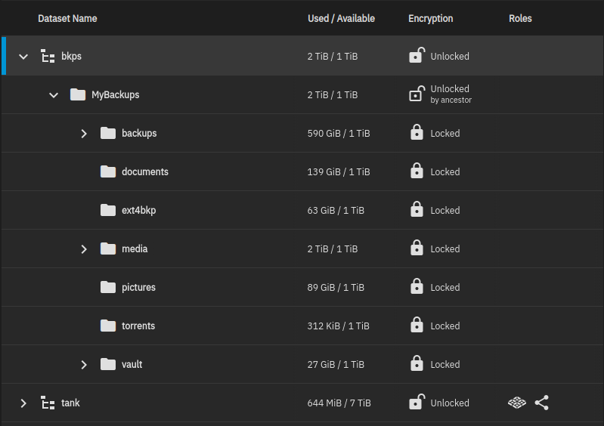The width and height of the screenshot is (604, 426).
Task: Expand the backups dataset
Action: [84, 134]
